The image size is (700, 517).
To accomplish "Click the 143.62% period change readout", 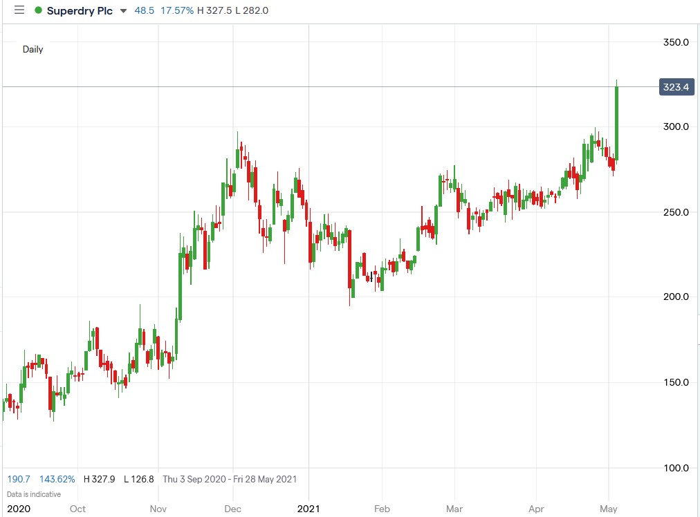I will 57,478.
